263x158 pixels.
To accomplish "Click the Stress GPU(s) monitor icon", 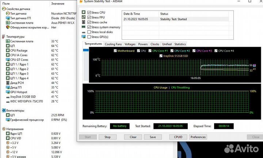I will [x=84, y=37].
